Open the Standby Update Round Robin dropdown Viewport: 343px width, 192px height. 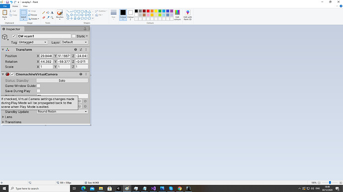[62, 111]
